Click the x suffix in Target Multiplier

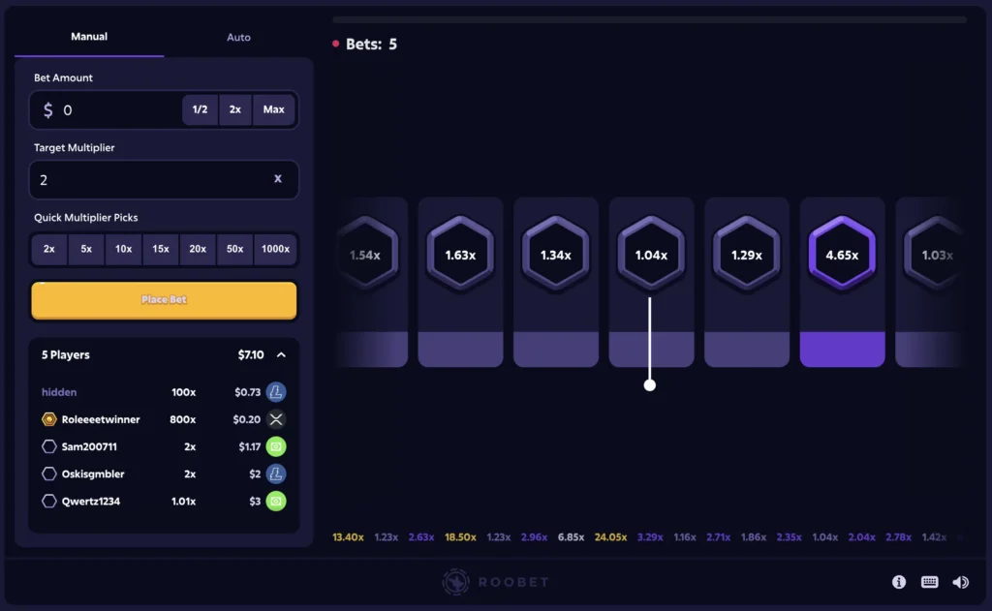[278, 179]
